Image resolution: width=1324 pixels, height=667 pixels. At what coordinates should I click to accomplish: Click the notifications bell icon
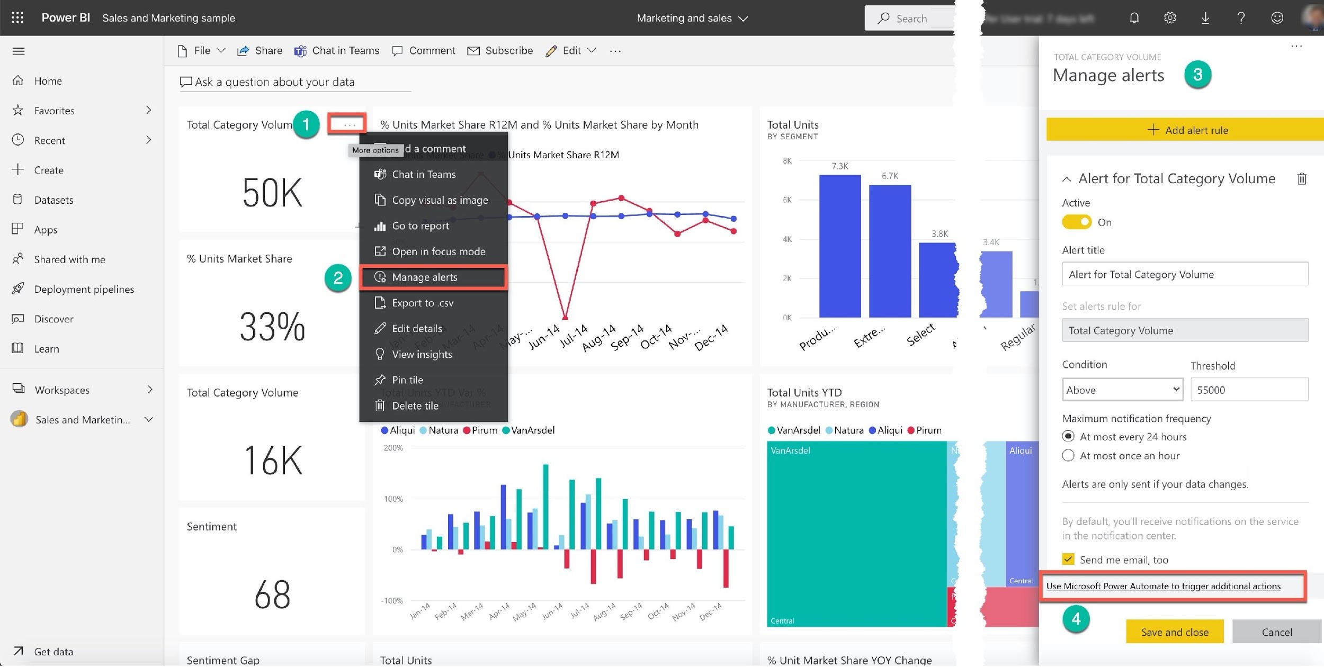pos(1134,18)
